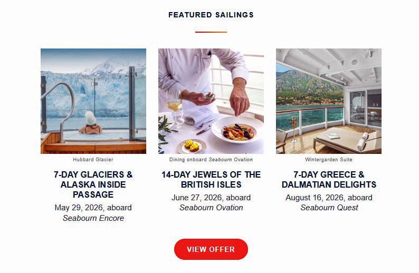Open 7-Day Greece & Dalmatian Delights title
This screenshot has height=273, width=419.
click(x=329, y=180)
